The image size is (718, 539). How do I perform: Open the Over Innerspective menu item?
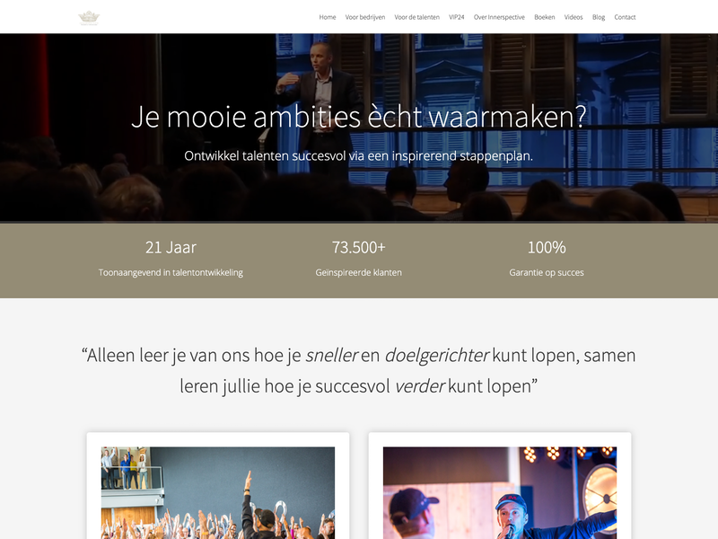click(499, 17)
